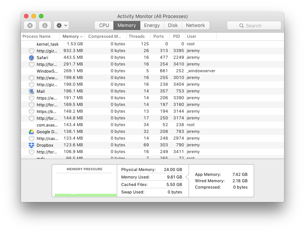Image resolution: width=305 pixels, height=232 pixels.
Task: Click the Cached Files 5.50 GB value
Action: tap(174, 184)
